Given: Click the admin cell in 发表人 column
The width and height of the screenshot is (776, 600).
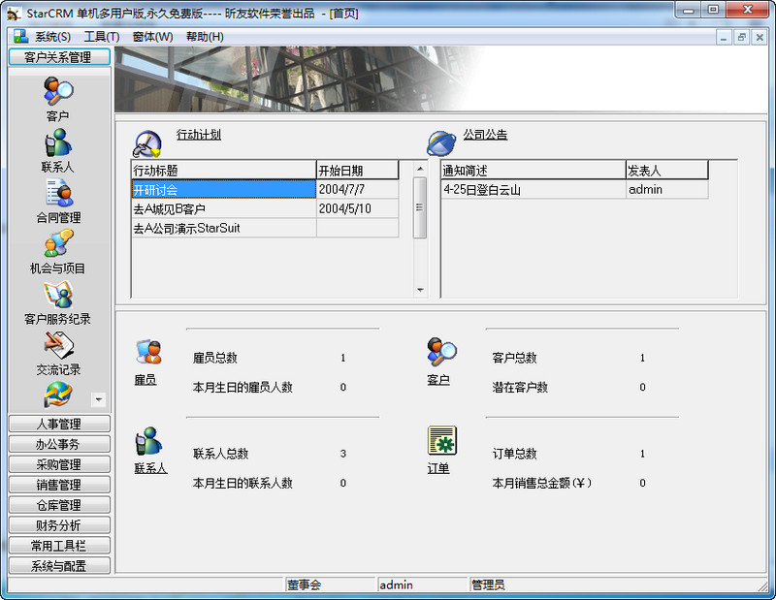Looking at the screenshot, I should click(667, 189).
